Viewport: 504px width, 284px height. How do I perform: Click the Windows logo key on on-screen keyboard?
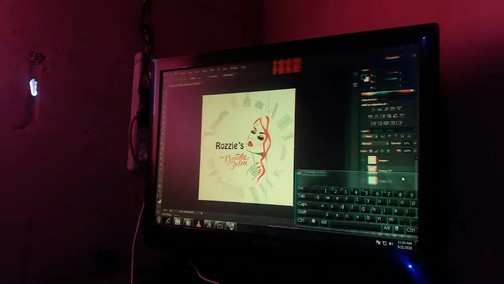click(x=314, y=221)
